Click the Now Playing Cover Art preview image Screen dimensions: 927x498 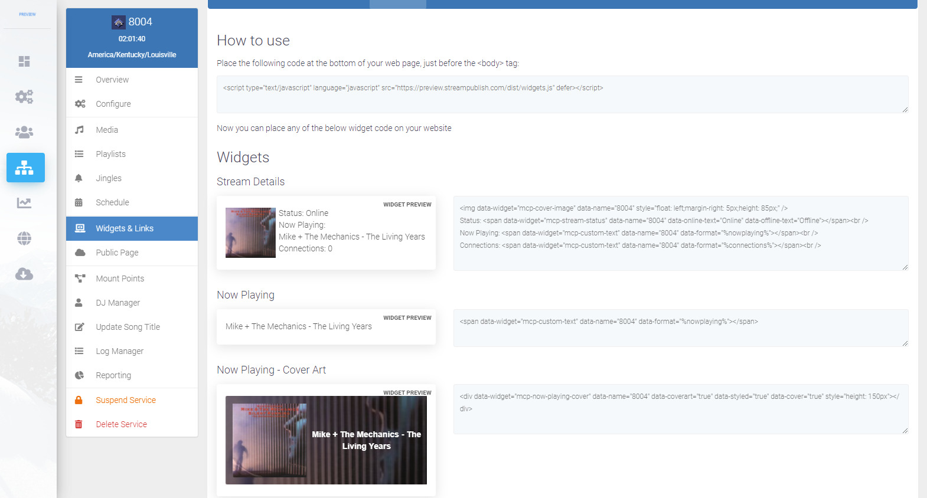326,440
